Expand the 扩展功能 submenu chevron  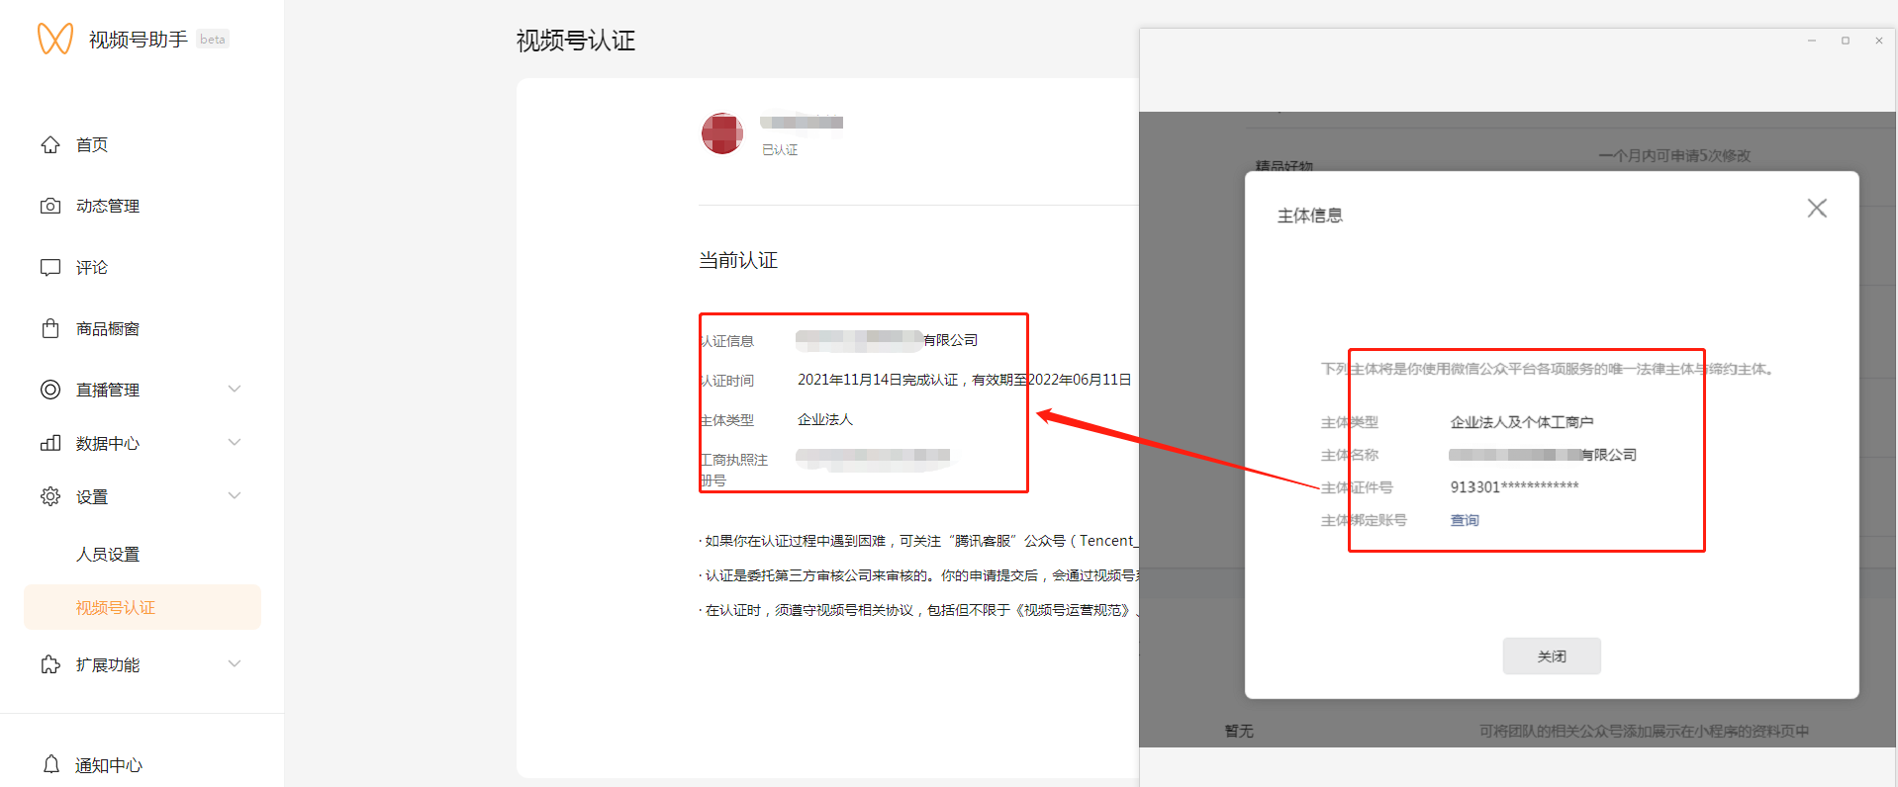pos(235,664)
